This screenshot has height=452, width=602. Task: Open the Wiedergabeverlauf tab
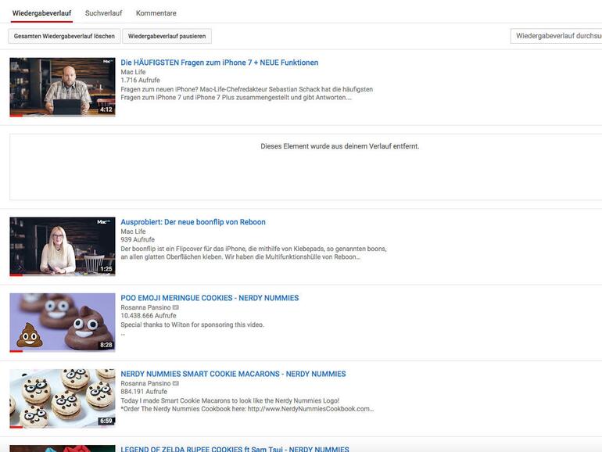click(41, 13)
